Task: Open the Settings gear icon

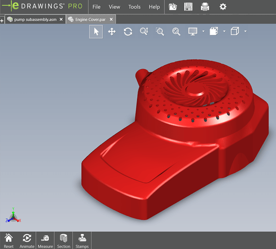Action: [223, 7]
